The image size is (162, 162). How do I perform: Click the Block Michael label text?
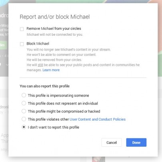(x=38, y=43)
